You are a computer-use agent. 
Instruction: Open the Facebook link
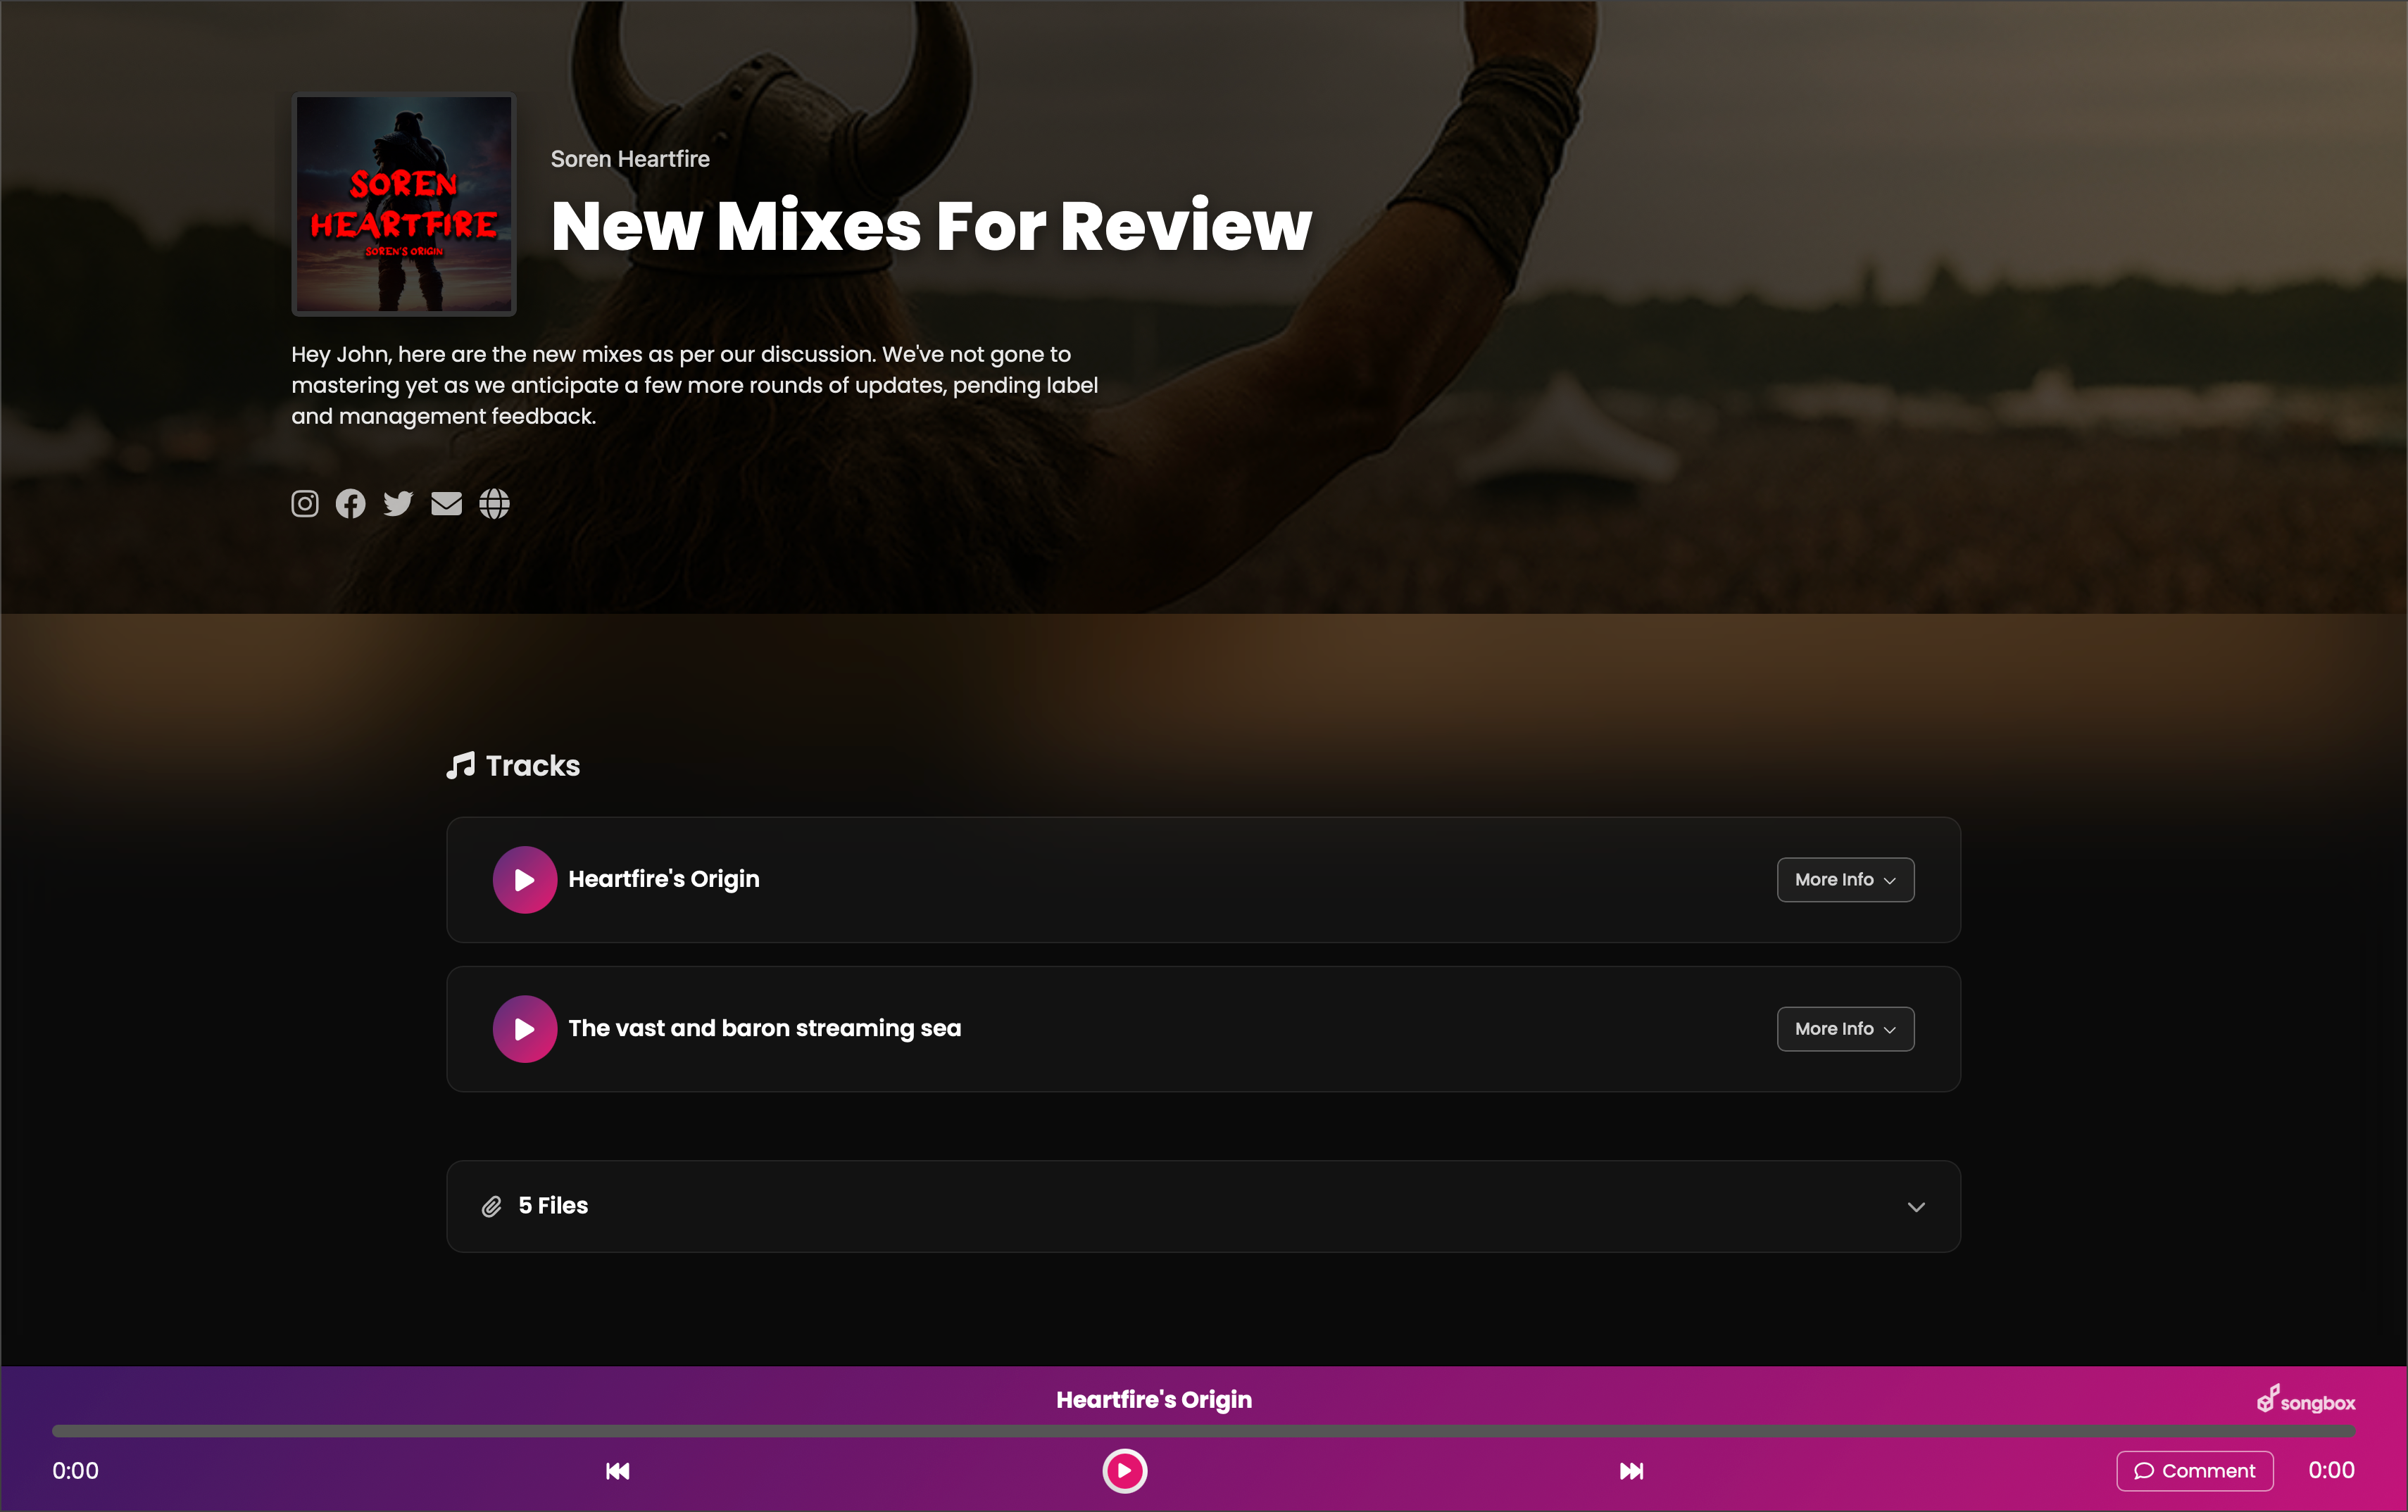tap(350, 503)
